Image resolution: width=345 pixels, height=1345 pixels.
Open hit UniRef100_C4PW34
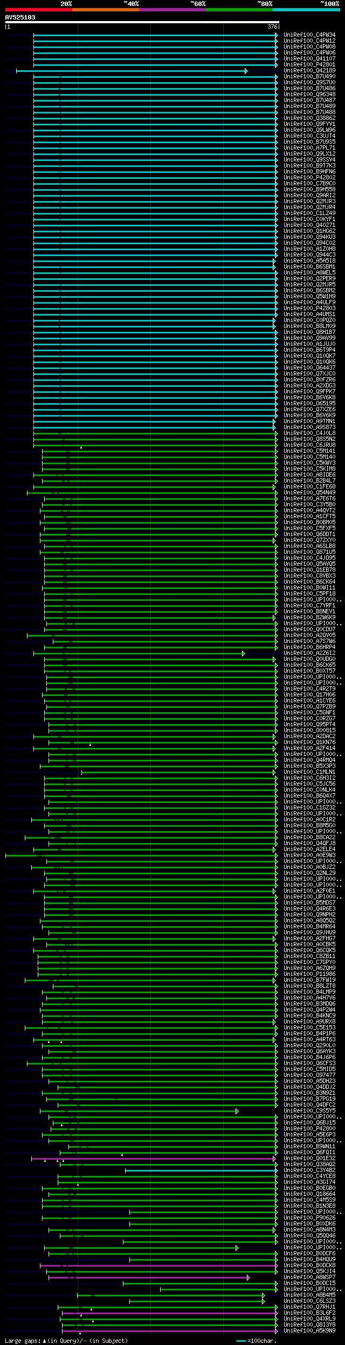[309, 35]
